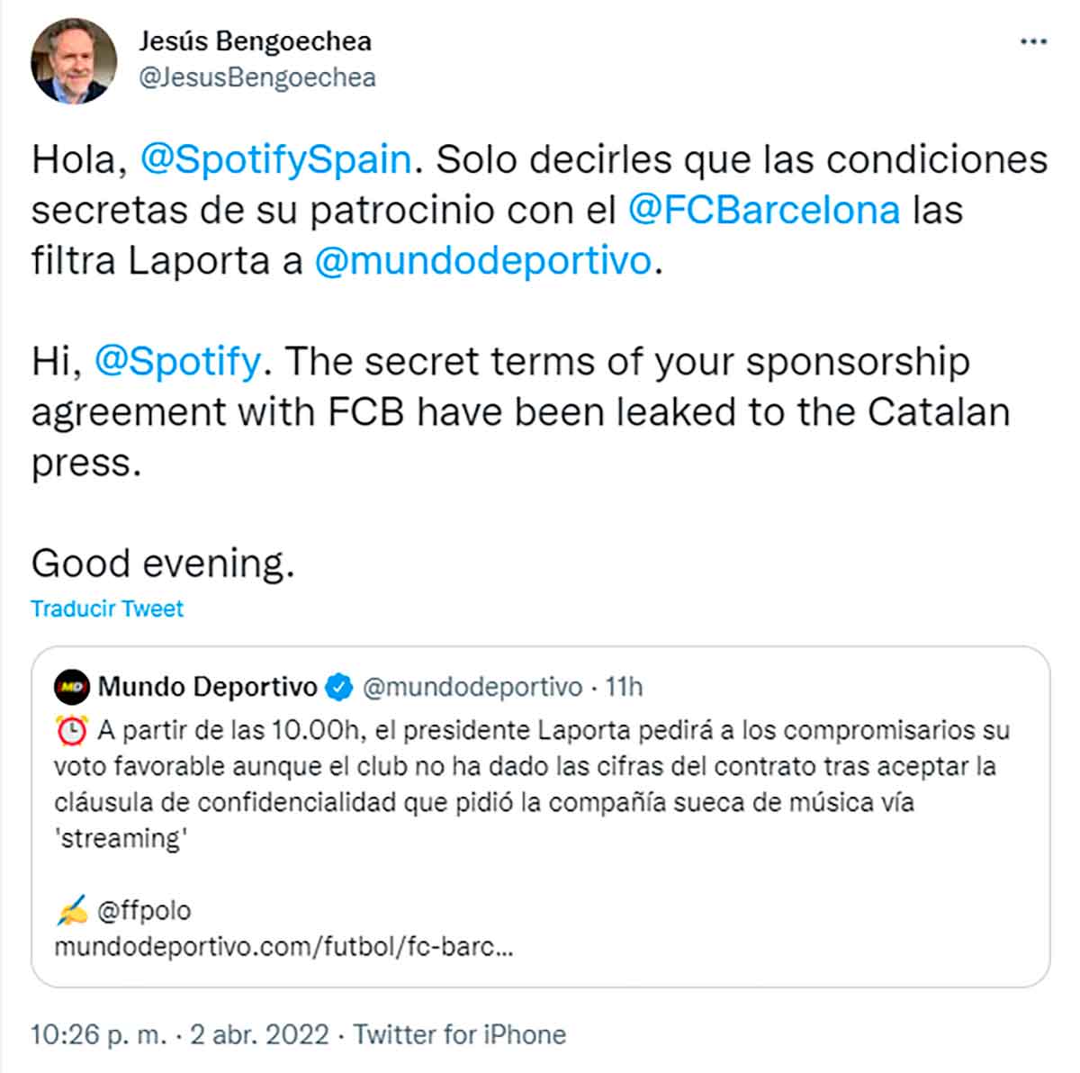Click the Mundo Deportivo verified badge
Screen dimensions: 1080x1073
click(x=338, y=688)
